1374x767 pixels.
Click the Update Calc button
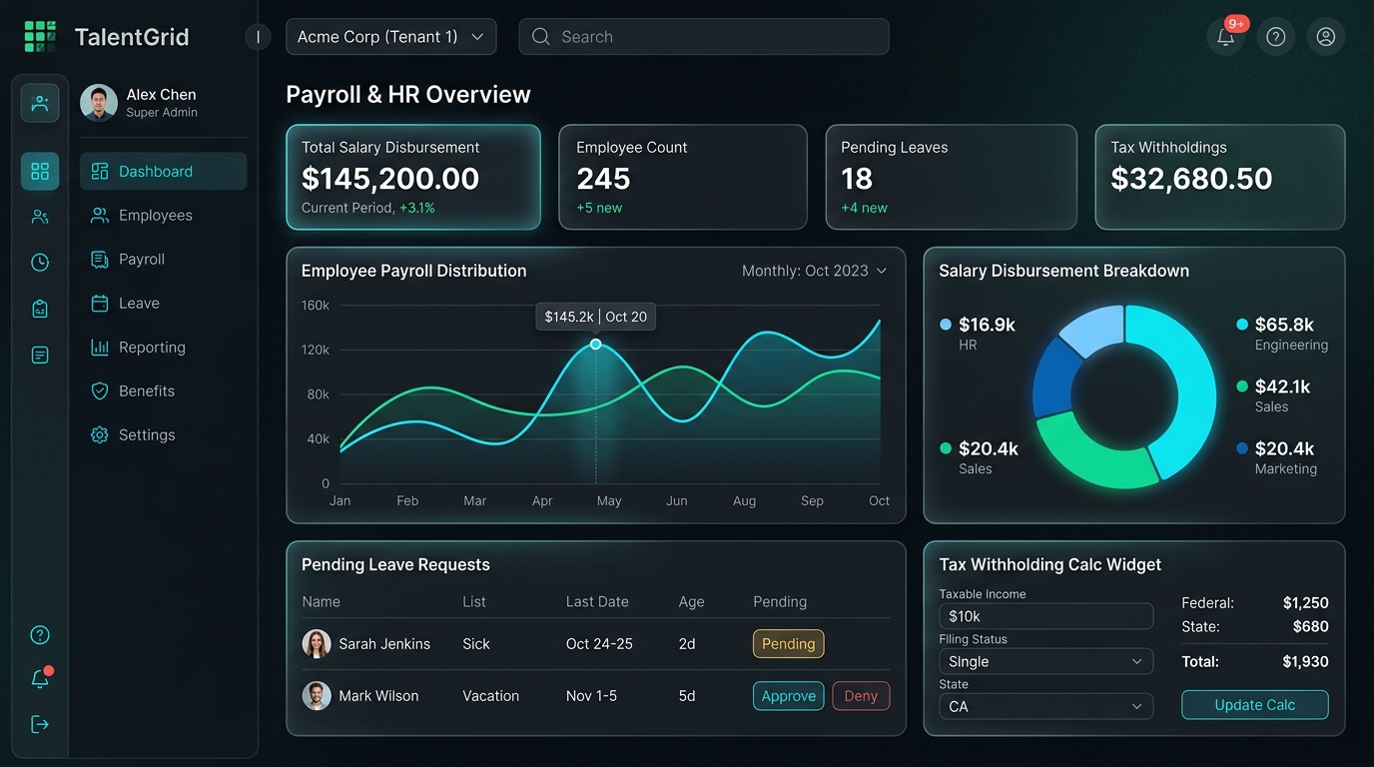click(x=1255, y=705)
